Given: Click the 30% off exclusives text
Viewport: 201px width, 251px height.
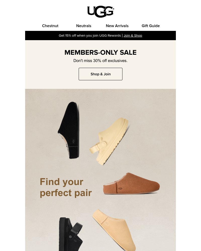Looking at the screenshot, I should coord(100,60).
